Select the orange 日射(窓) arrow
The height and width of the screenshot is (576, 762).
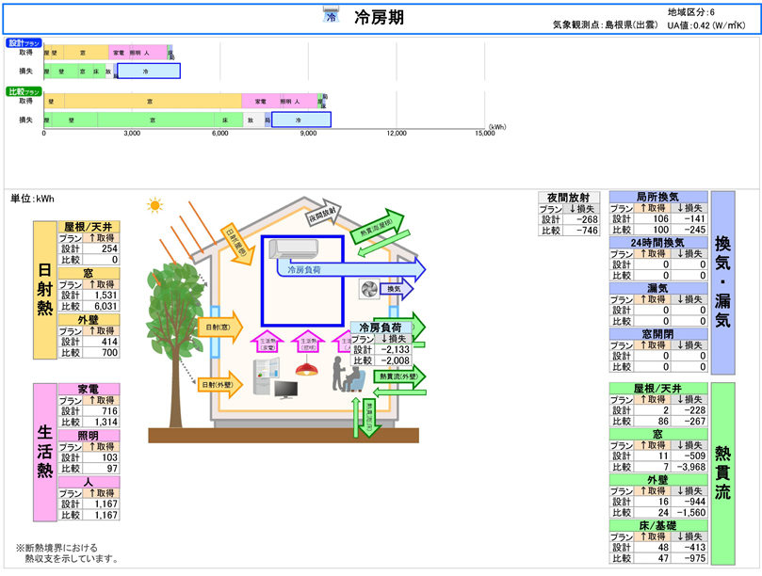click(217, 328)
